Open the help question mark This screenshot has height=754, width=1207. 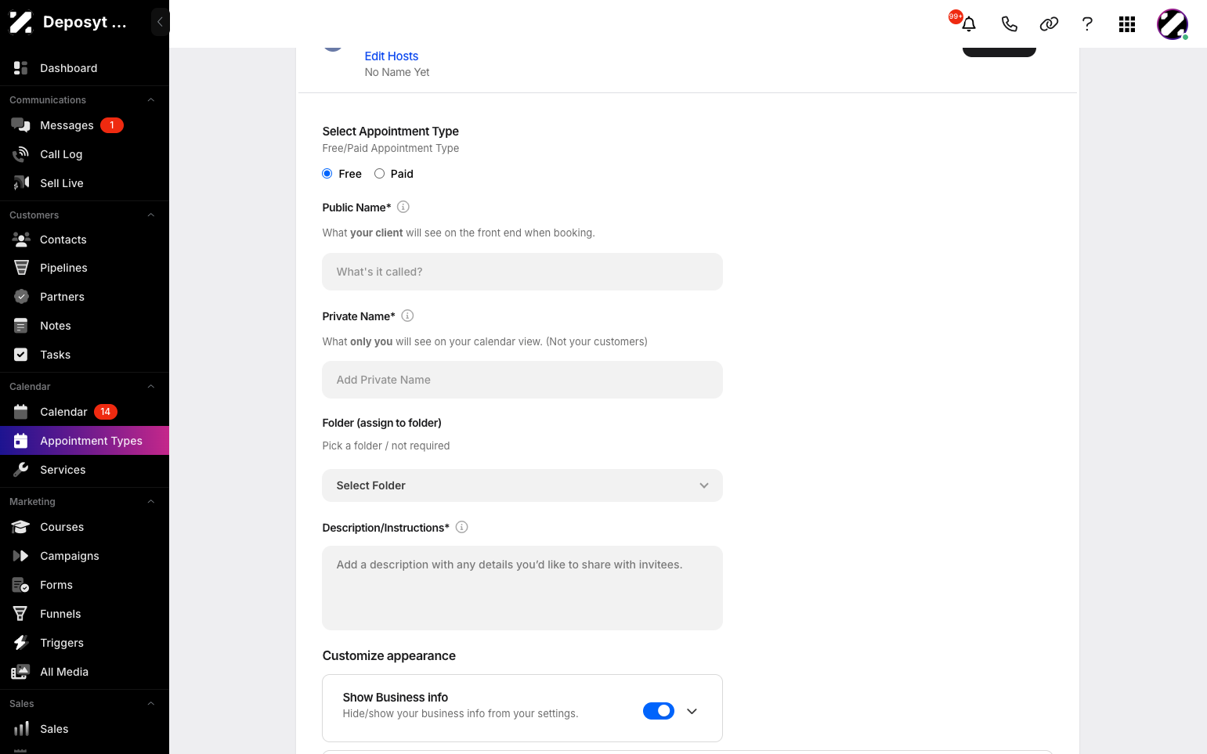pos(1087,24)
